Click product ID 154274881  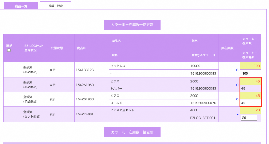pos(85,114)
